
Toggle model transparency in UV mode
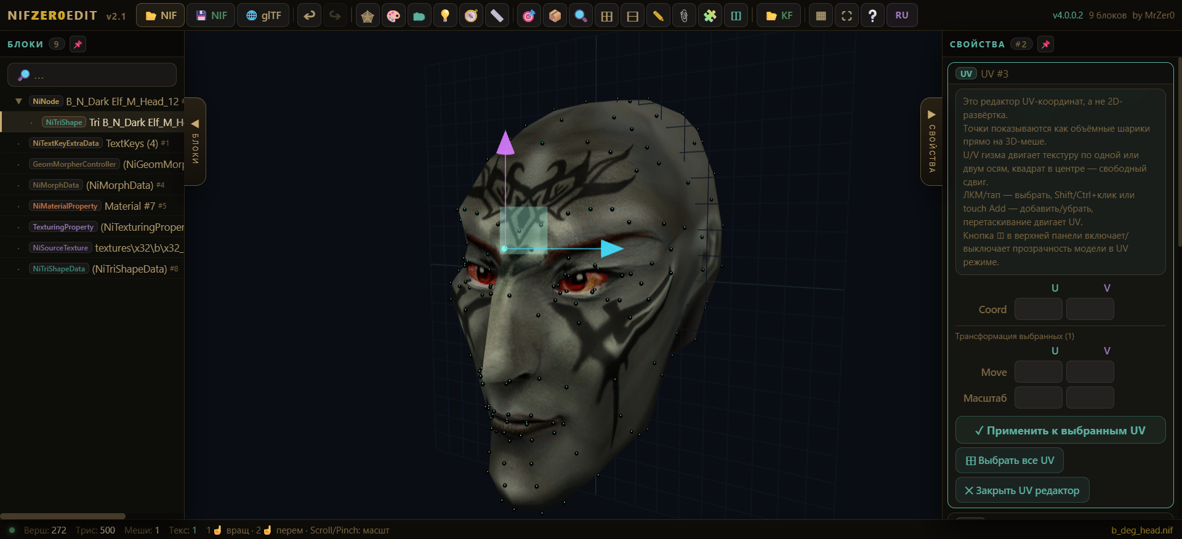[x=736, y=16]
